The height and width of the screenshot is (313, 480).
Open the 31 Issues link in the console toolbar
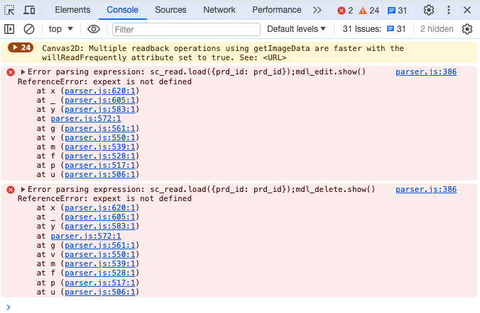tap(374, 29)
